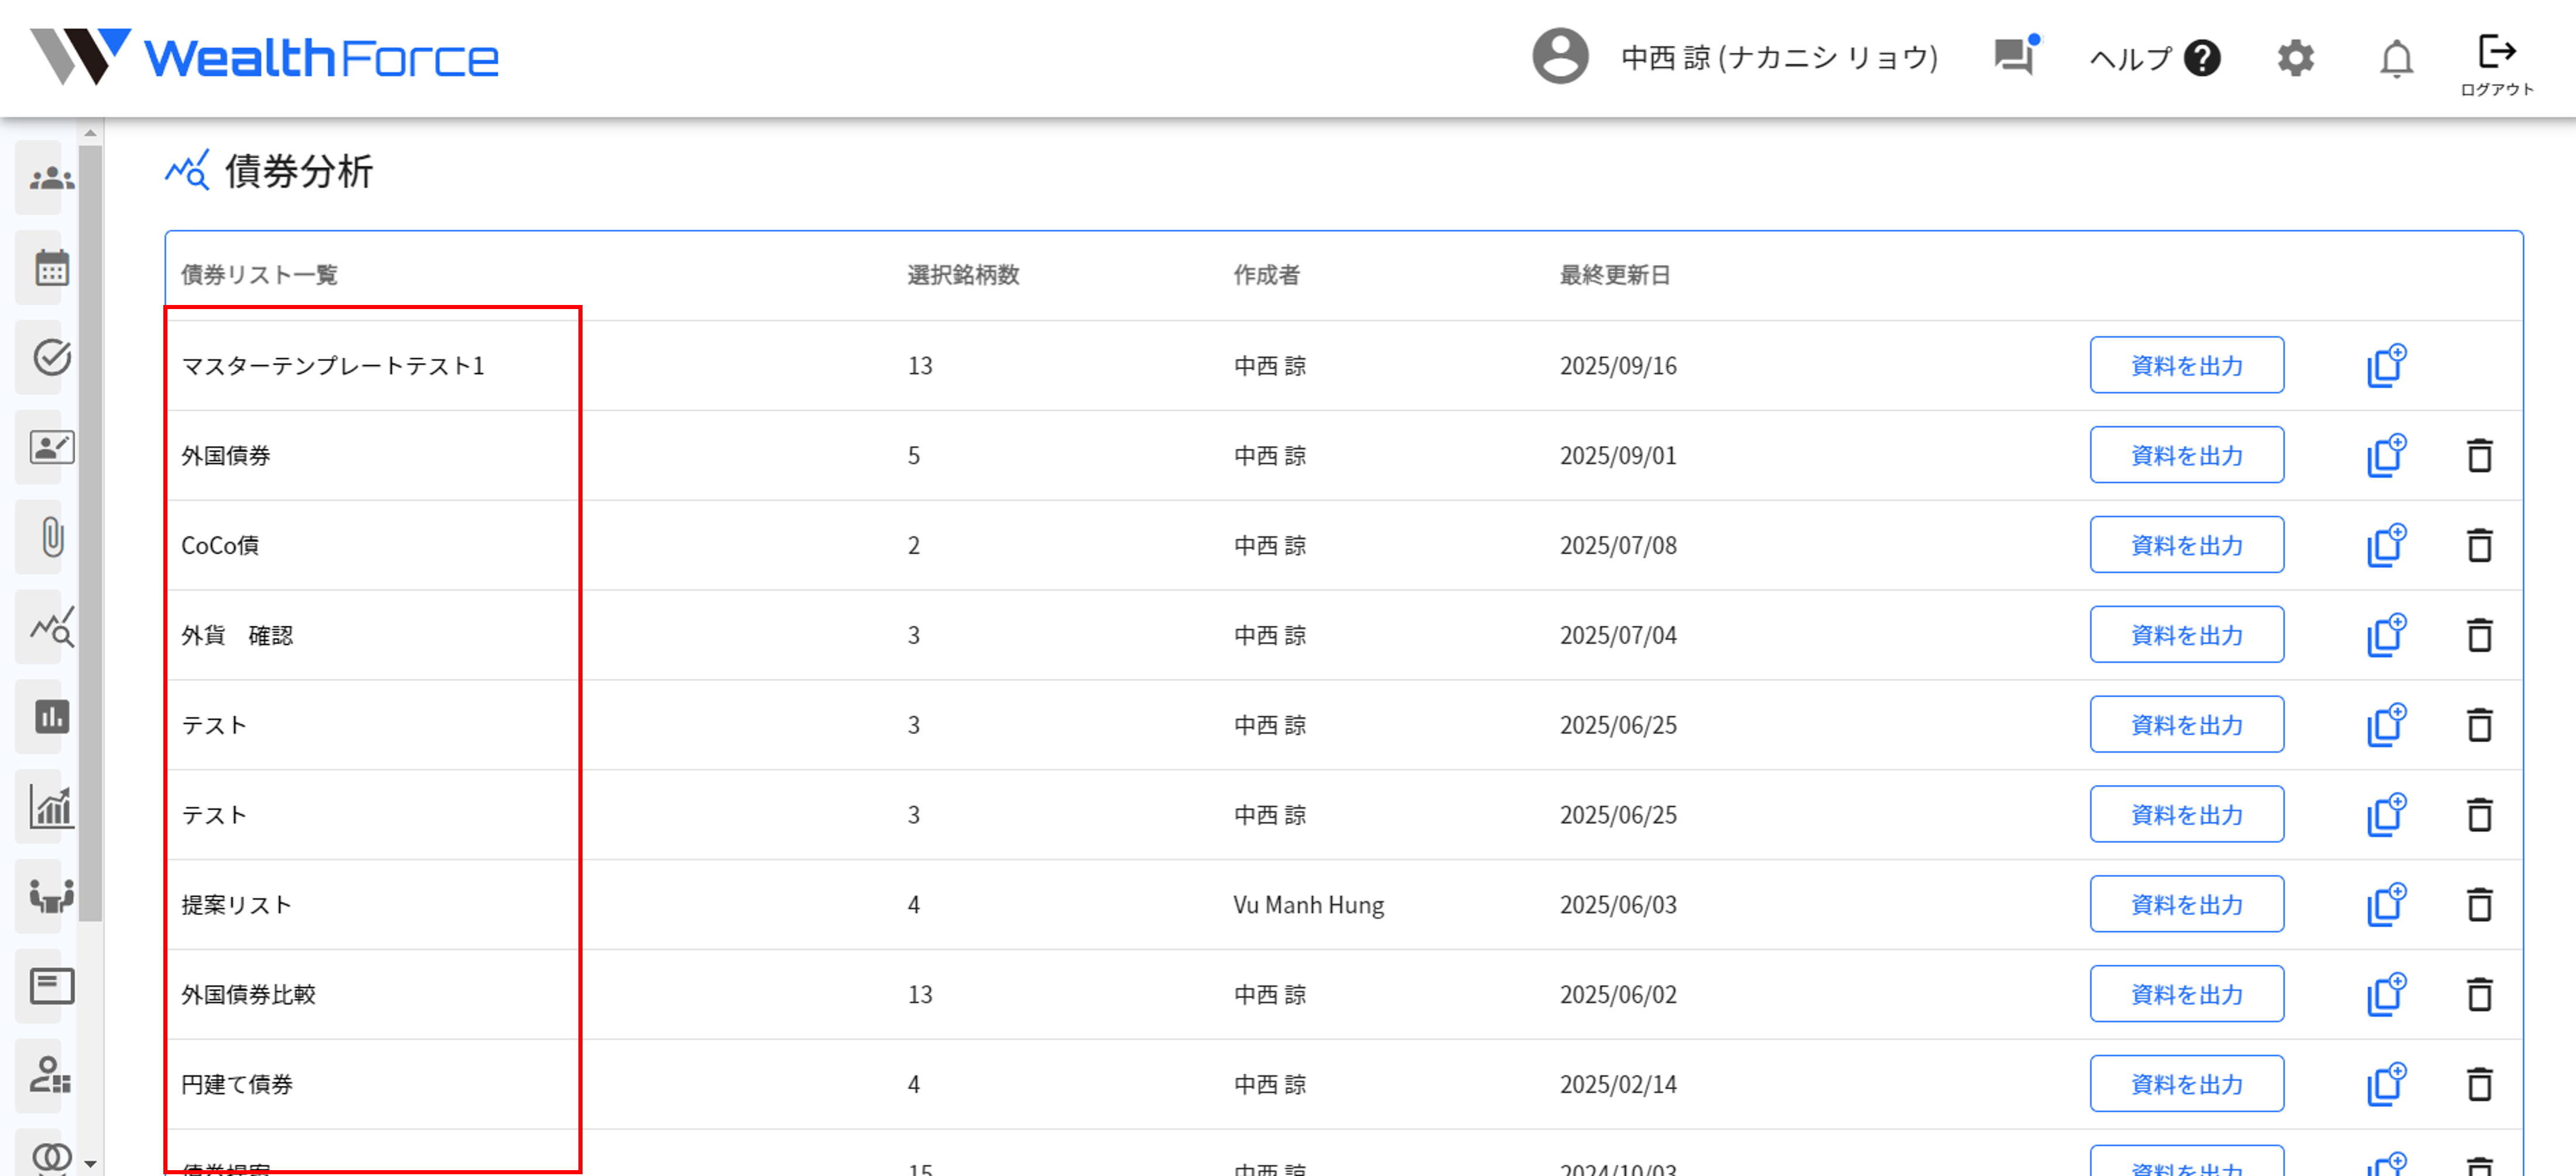Click 資料を出力 for 提案リスト
Image resolution: width=2576 pixels, height=1176 pixels.
(2186, 903)
